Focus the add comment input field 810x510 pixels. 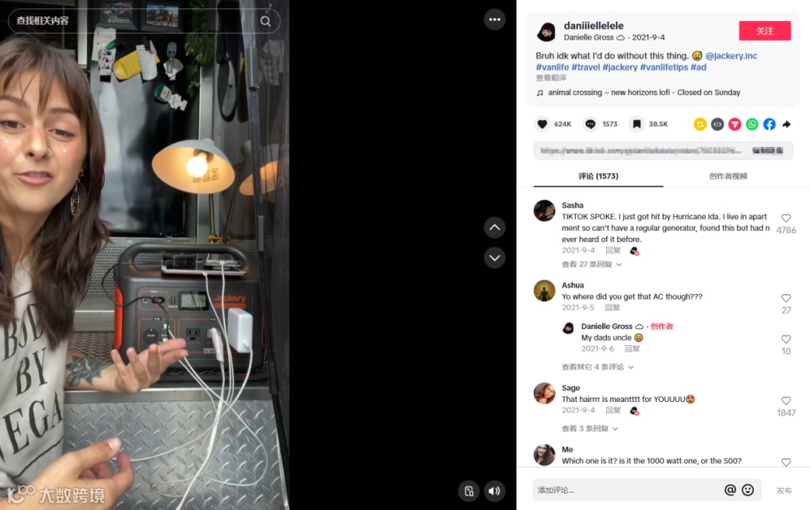click(628, 490)
